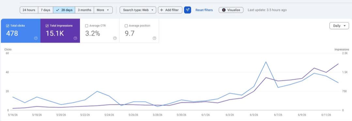Click the Total clicks value 478

(x=12, y=33)
